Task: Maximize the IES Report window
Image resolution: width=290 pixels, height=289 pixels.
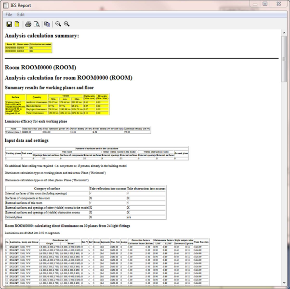Action: tap(264, 4)
